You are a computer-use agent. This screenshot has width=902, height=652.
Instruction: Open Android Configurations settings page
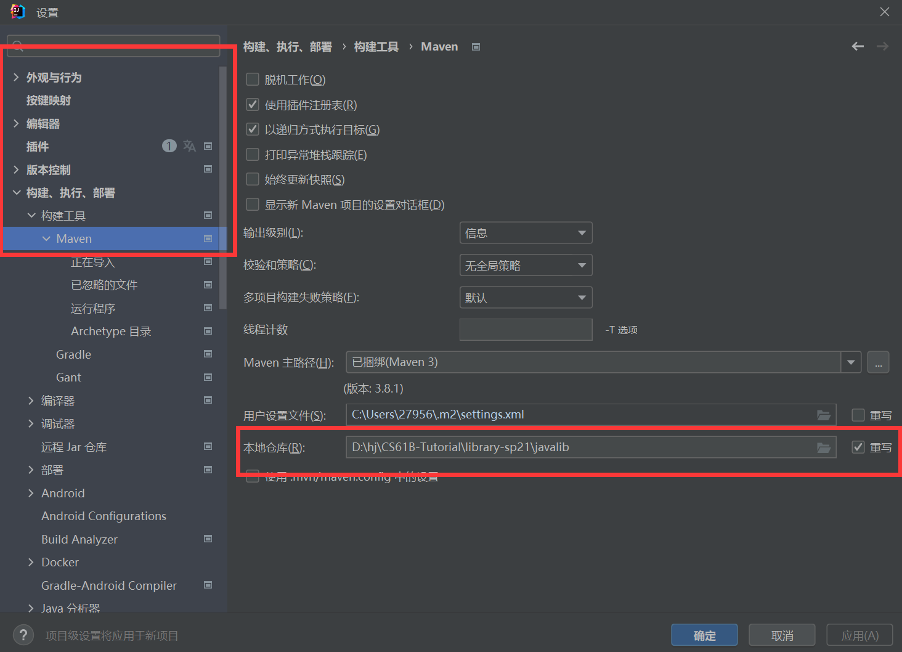[104, 516]
